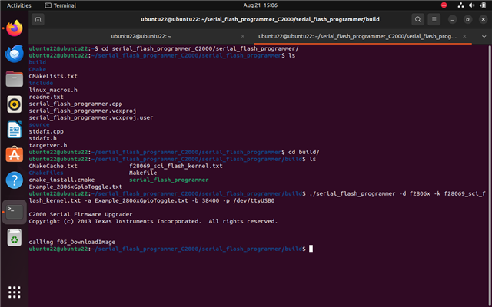Open the Help icon in dock

15,180
